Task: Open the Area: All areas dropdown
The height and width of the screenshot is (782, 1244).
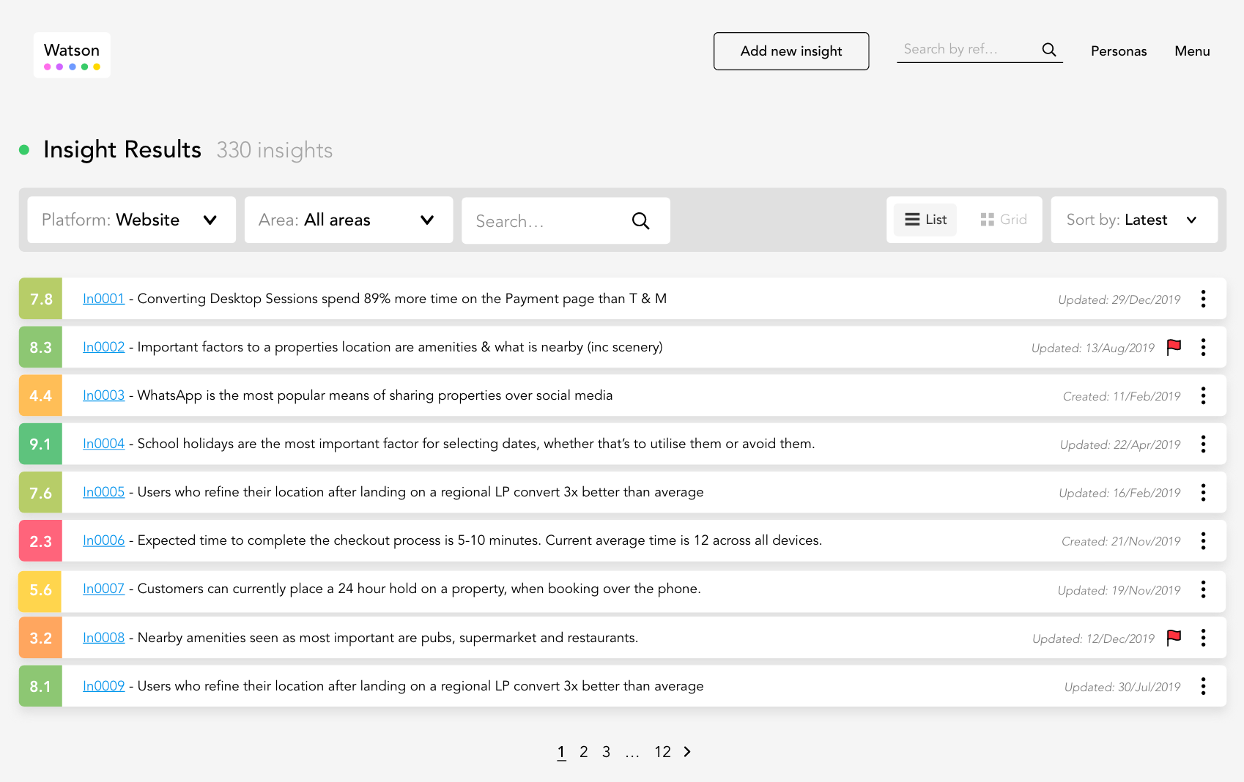Action: (349, 220)
